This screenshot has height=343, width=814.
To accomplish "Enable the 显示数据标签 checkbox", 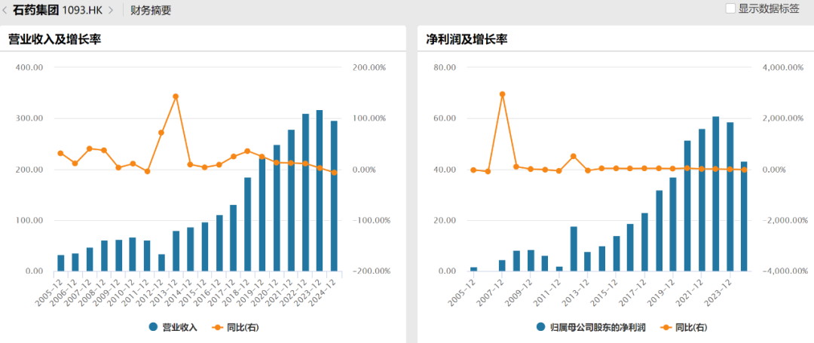I will coord(730,8).
